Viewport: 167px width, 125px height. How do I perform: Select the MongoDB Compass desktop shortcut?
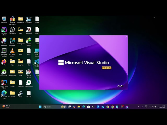point(29,83)
